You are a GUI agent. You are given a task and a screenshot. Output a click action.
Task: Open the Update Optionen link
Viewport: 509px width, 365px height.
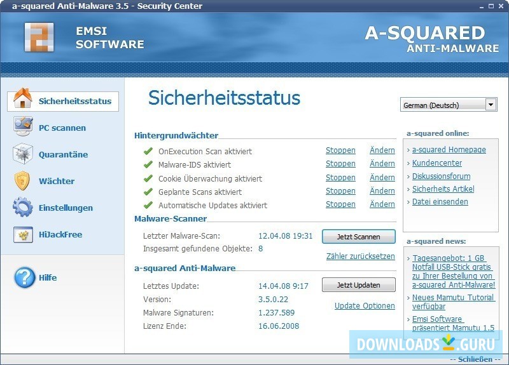[365, 306]
